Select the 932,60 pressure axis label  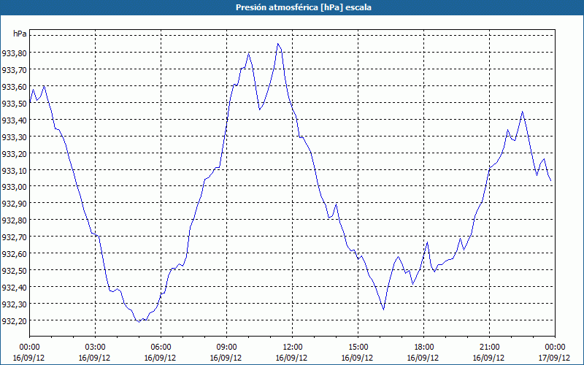(x=14, y=253)
